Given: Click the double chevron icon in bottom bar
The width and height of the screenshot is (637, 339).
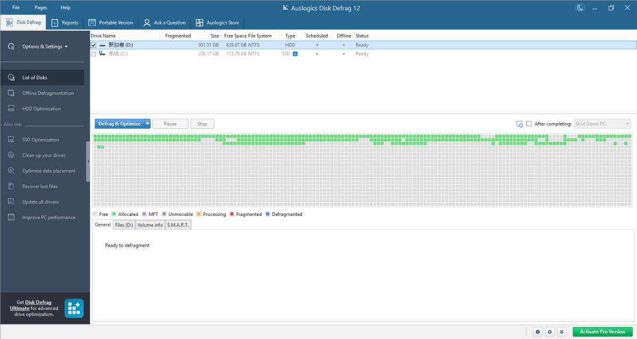Looking at the screenshot, I should (x=562, y=332).
